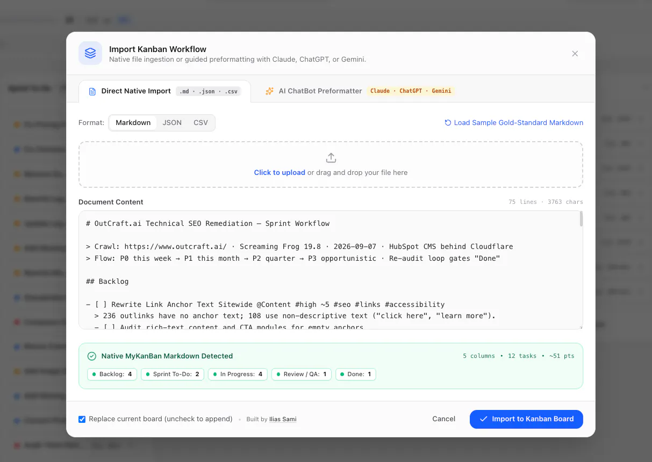
Task: Click the '5 columns • 12 tasks • ~51 pts' summary
Action: [x=518, y=356]
